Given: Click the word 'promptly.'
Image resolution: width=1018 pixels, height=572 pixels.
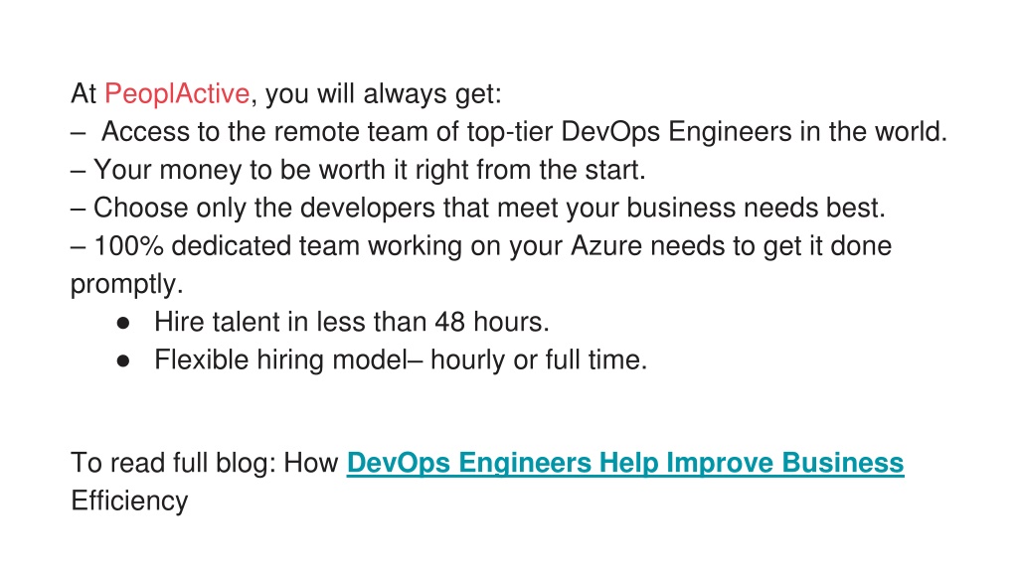Looking at the screenshot, I should click(x=127, y=285).
